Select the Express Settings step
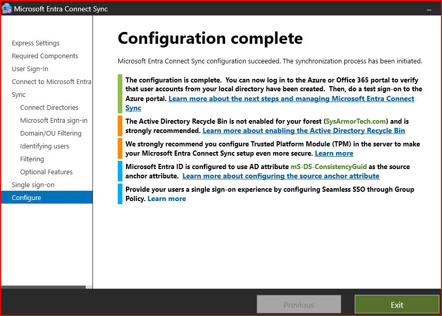Viewport: 442px width, 316px height. pyautogui.click(x=36, y=43)
